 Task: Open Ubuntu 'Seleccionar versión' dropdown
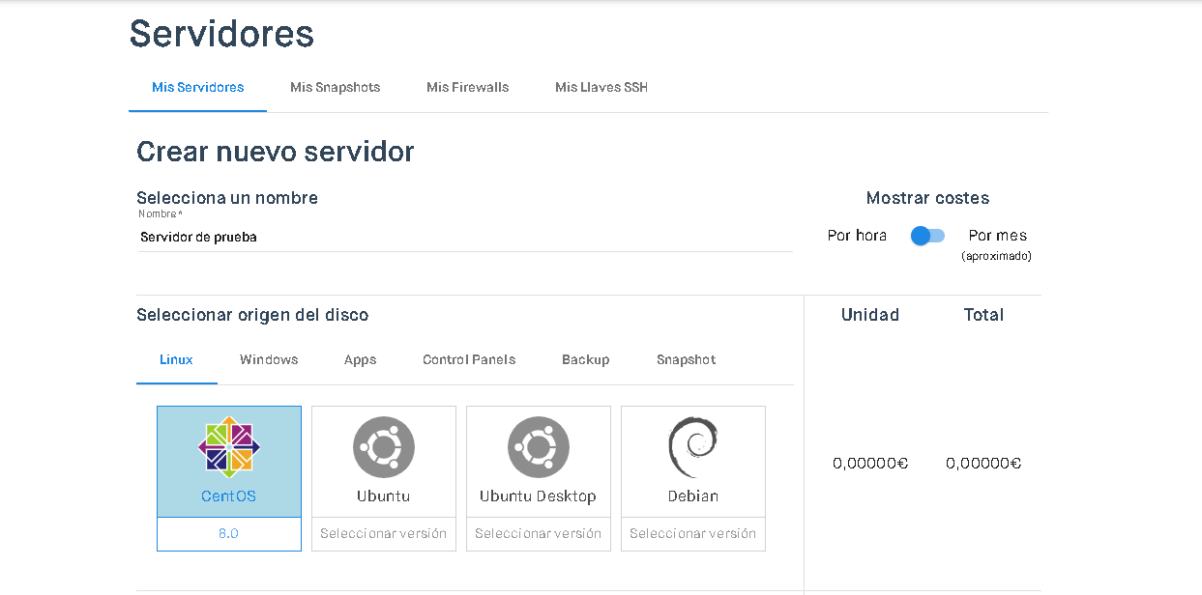[384, 533]
